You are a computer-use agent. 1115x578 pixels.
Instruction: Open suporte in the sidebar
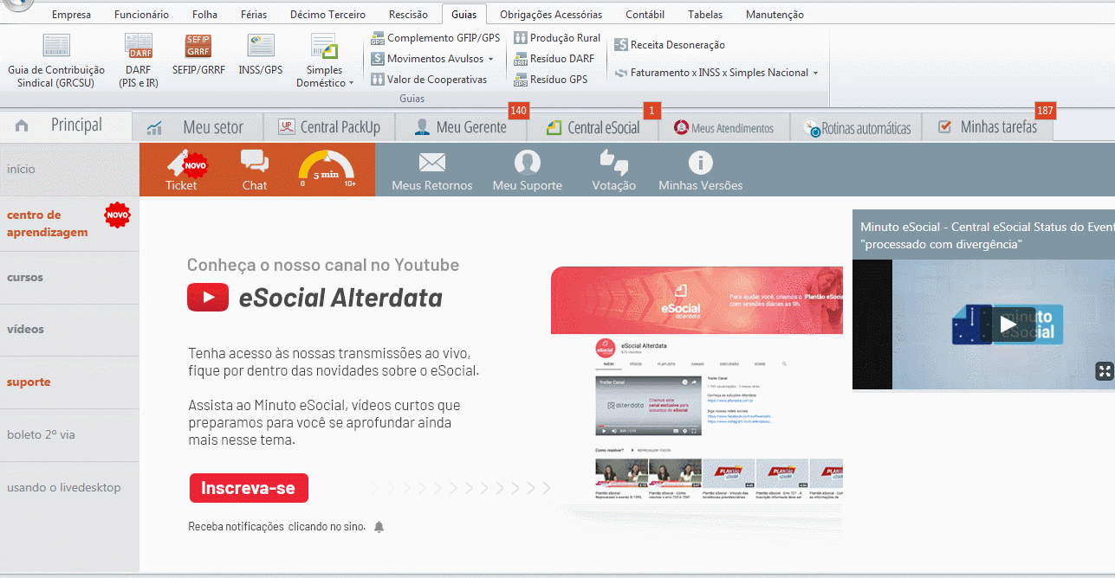tap(69, 382)
